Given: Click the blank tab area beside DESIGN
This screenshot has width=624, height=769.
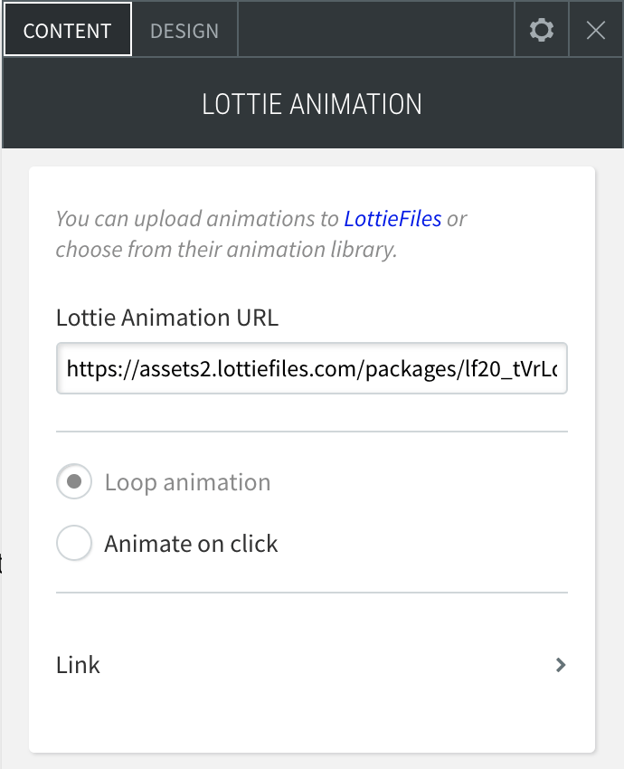Looking at the screenshot, I should pyautogui.click(x=376, y=30).
